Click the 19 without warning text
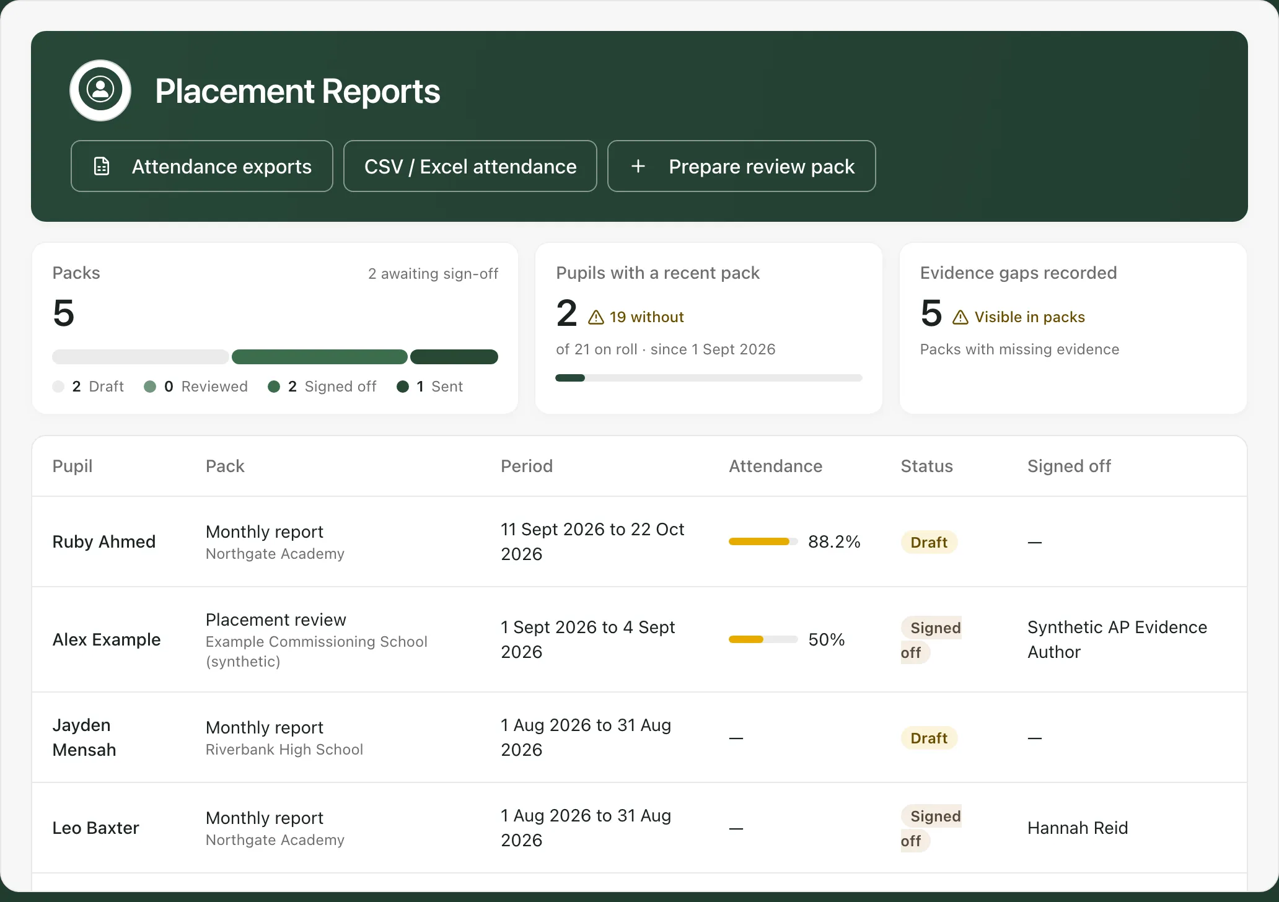Screen dimensions: 1279x902 pyautogui.click(x=646, y=317)
